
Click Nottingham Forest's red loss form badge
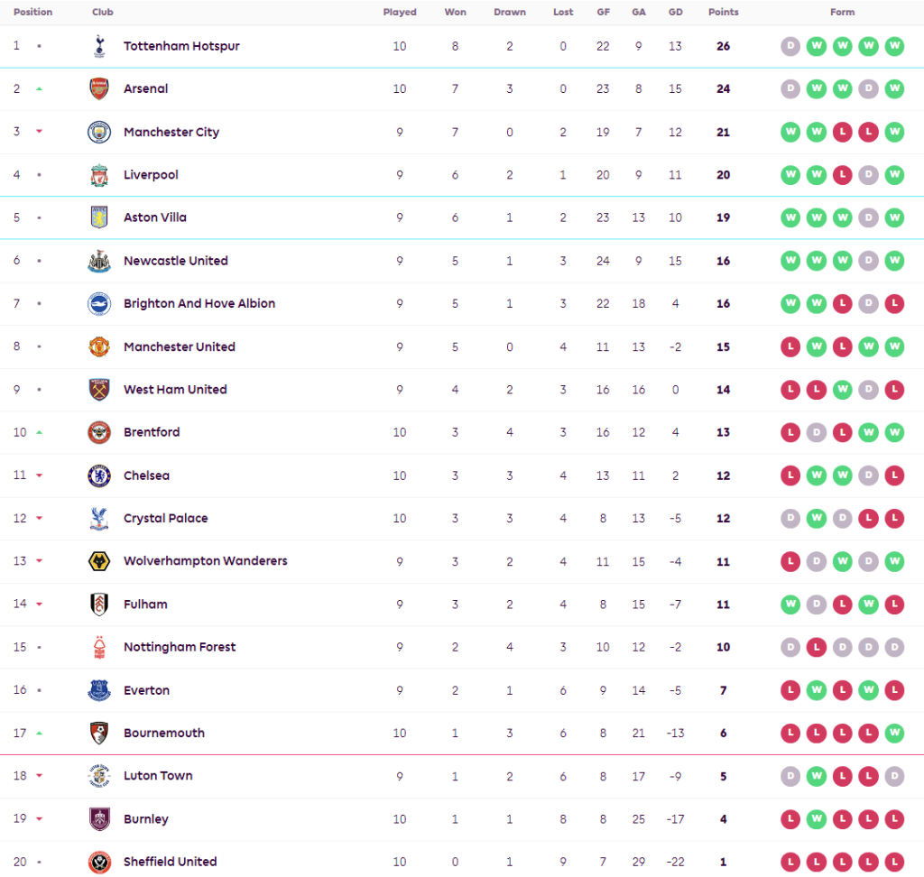pyautogui.click(x=817, y=647)
